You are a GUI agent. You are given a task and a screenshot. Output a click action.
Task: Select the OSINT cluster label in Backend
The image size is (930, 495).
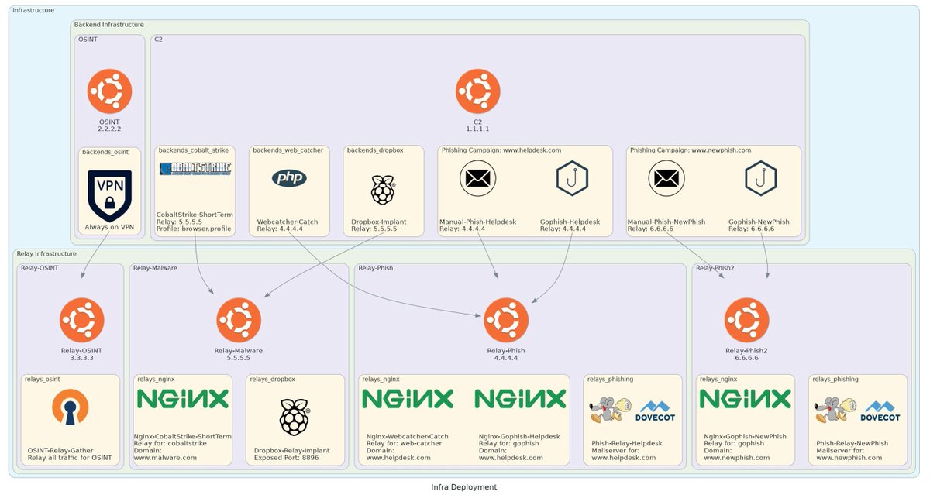pos(88,39)
